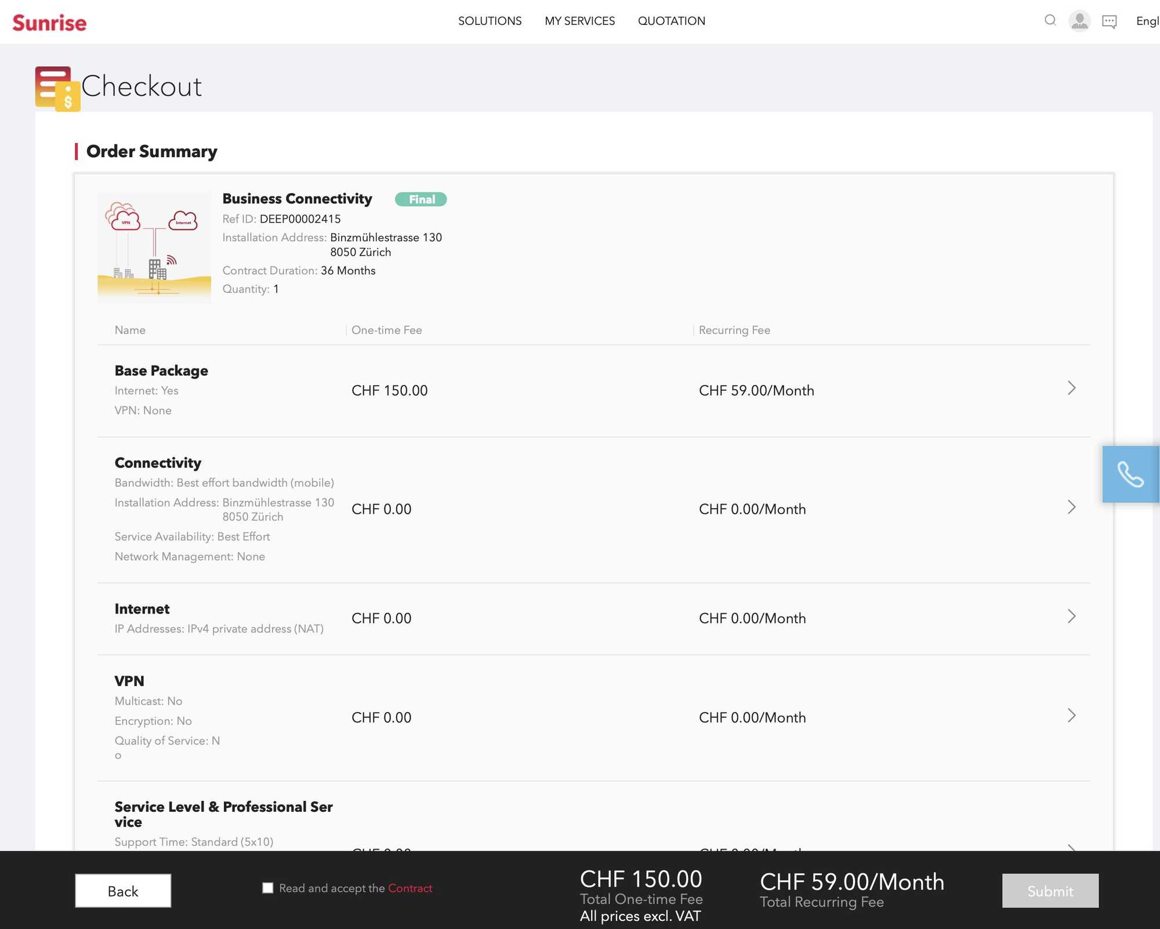Image resolution: width=1160 pixels, height=929 pixels.
Task: Click the Business Connectivity product thumbnail
Action: [154, 248]
